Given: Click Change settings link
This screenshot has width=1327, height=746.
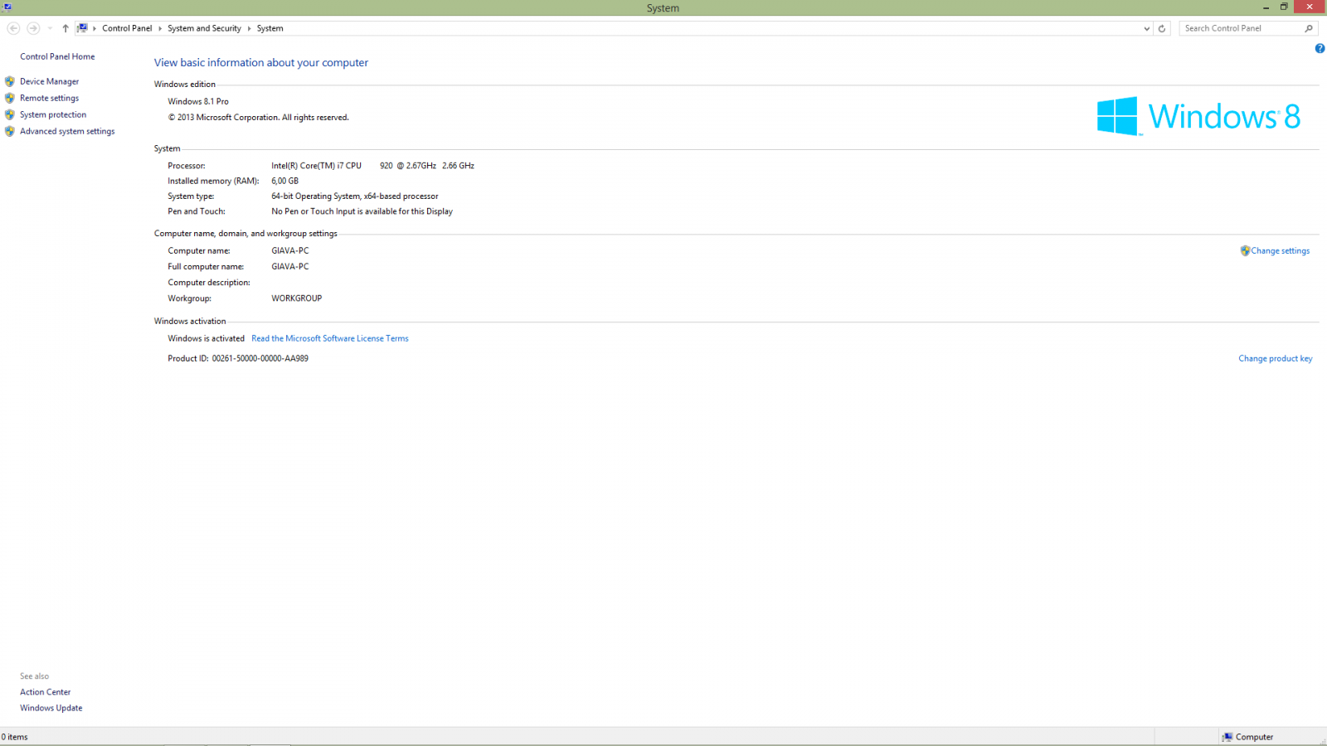Looking at the screenshot, I should [x=1281, y=251].
